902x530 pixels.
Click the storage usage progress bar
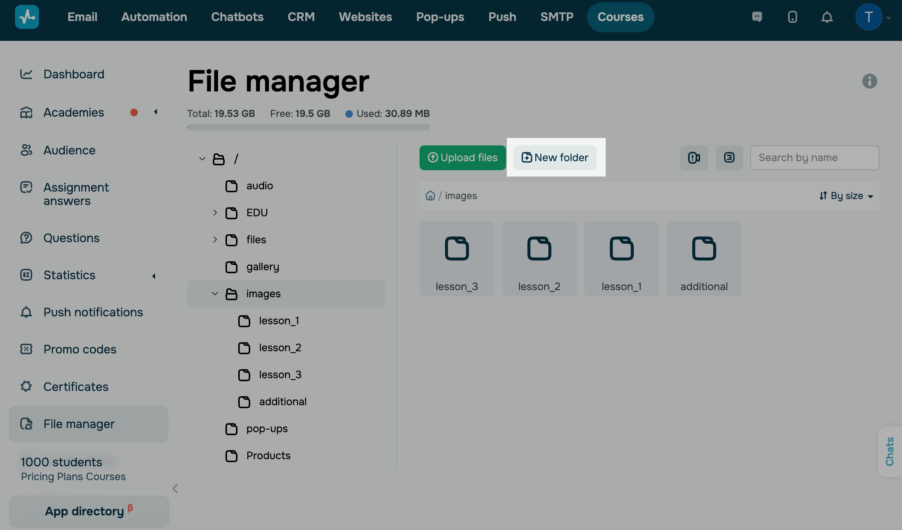(308, 127)
